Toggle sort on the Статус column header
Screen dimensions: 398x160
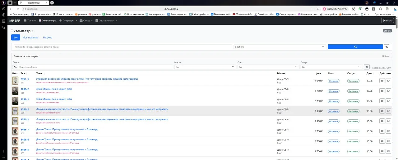352,73
